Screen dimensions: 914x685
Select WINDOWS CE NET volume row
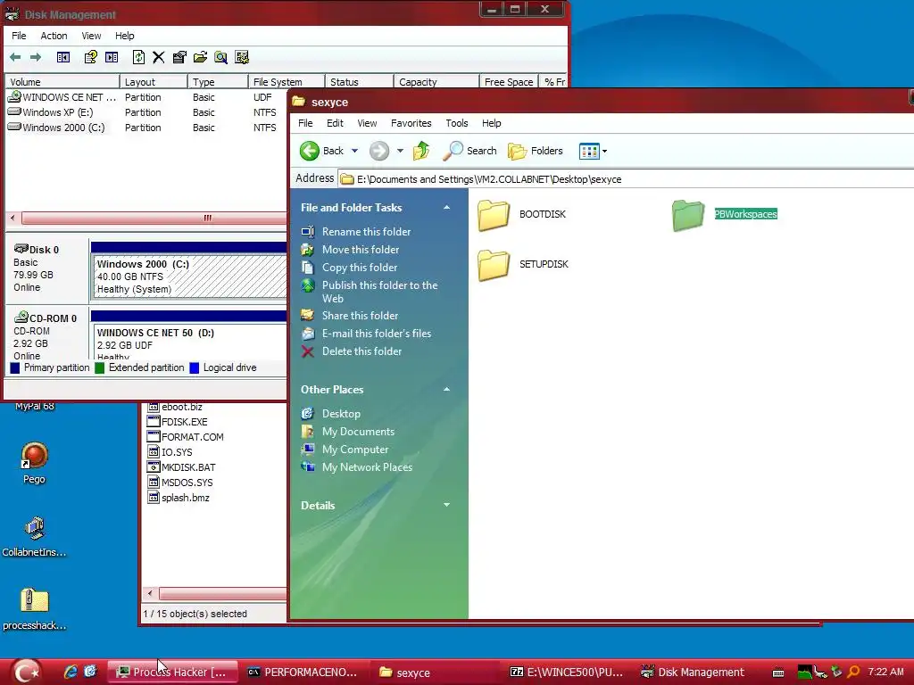click(145, 97)
